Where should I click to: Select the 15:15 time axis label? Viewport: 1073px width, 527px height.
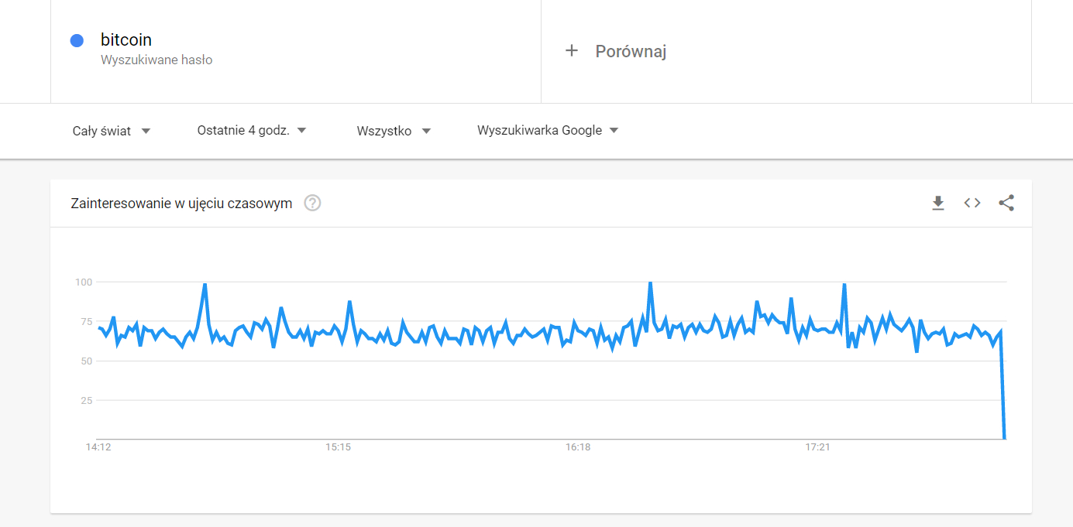(338, 447)
